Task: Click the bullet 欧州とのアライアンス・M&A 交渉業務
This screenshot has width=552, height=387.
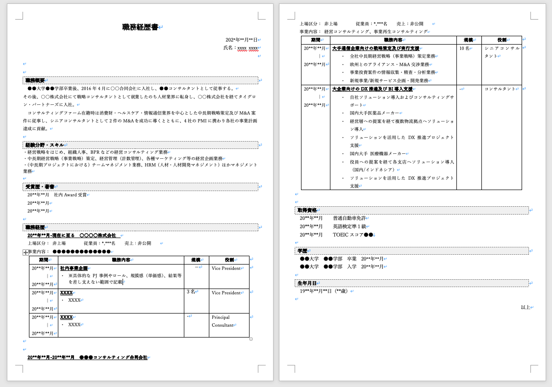Action: [389, 64]
